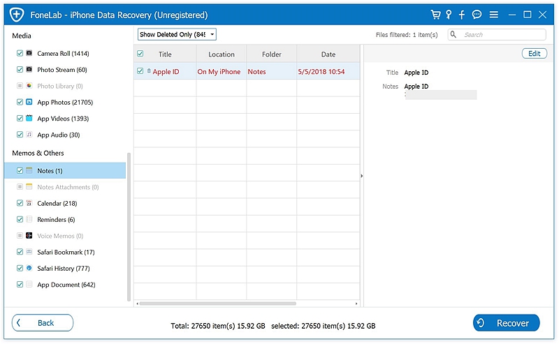Click the Search input field
Image resolution: width=559 pixels, height=344 pixels.
click(x=497, y=35)
